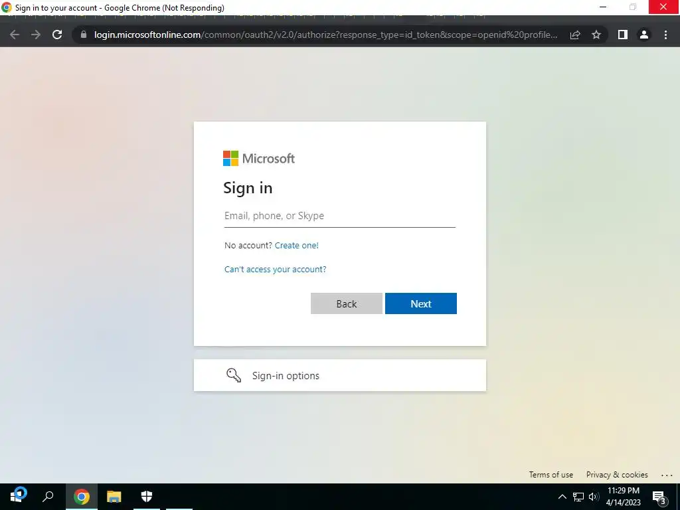Open Sign-in options

click(339, 375)
